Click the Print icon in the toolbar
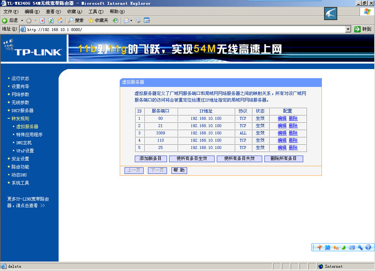 tap(138, 20)
